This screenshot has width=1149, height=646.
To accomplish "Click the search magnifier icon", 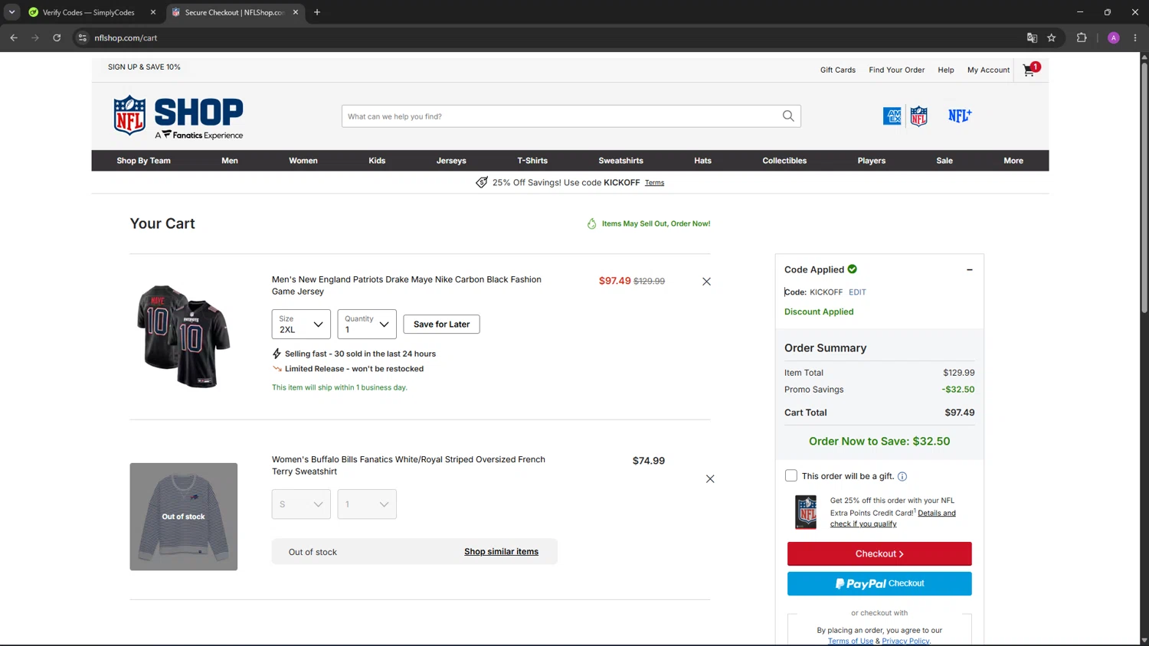I will [x=788, y=116].
